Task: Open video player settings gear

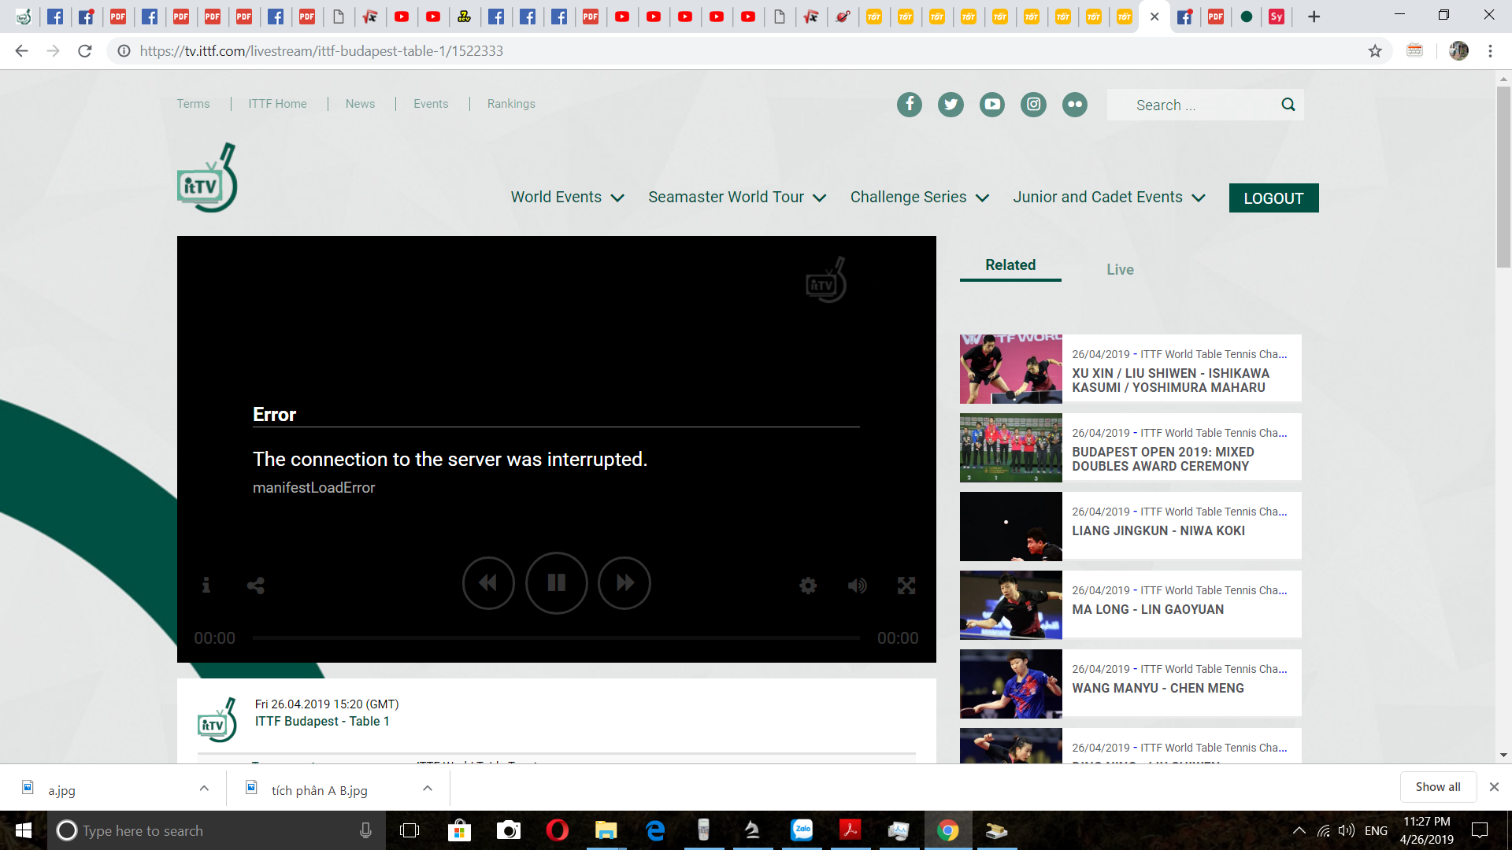Action: tap(808, 586)
